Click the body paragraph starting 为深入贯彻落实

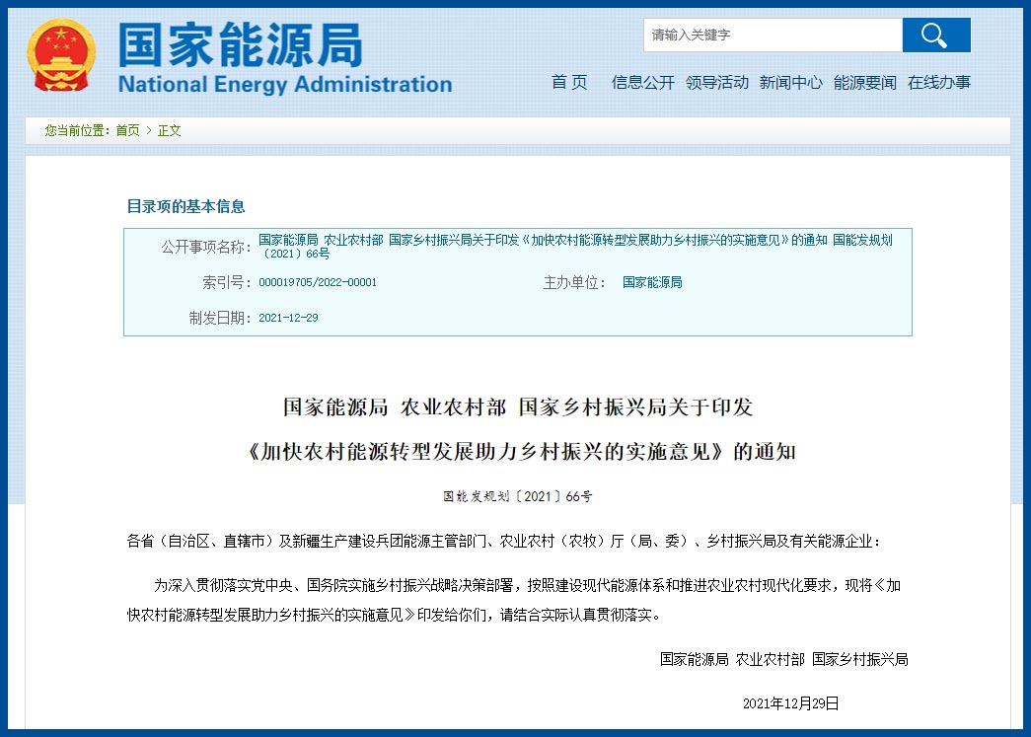514,600
